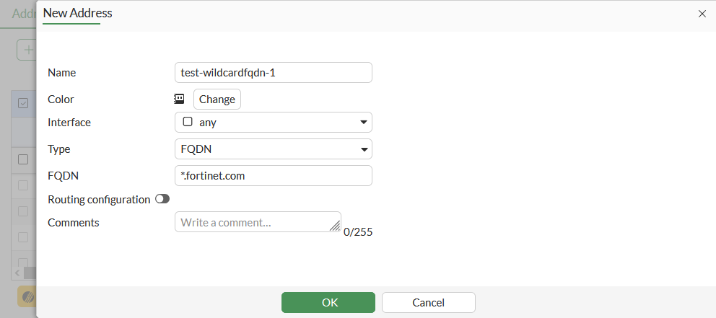Click the yellow badge icon at bottom left
This screenshot has height=318, width=716.
pyautogui.click(x=27, y=296)
